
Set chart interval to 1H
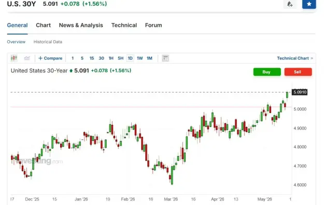111,58
